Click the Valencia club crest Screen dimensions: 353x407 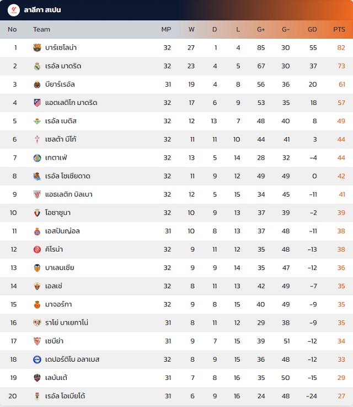[37, 268]
